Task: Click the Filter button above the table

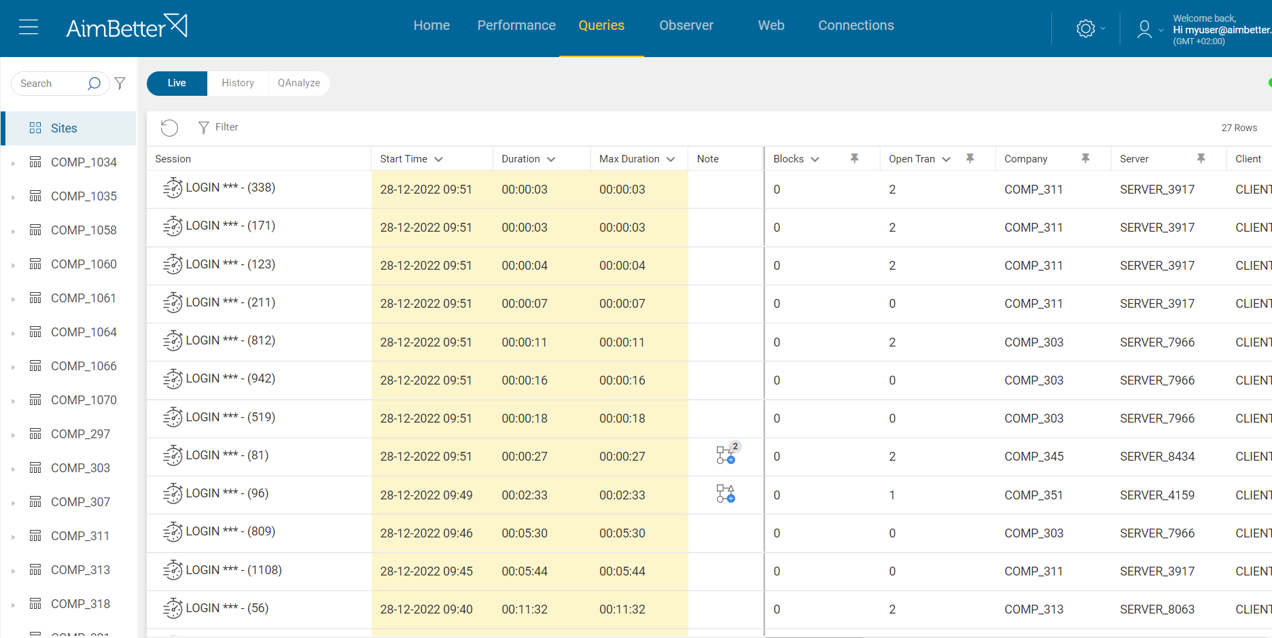Action: point(218,127)
